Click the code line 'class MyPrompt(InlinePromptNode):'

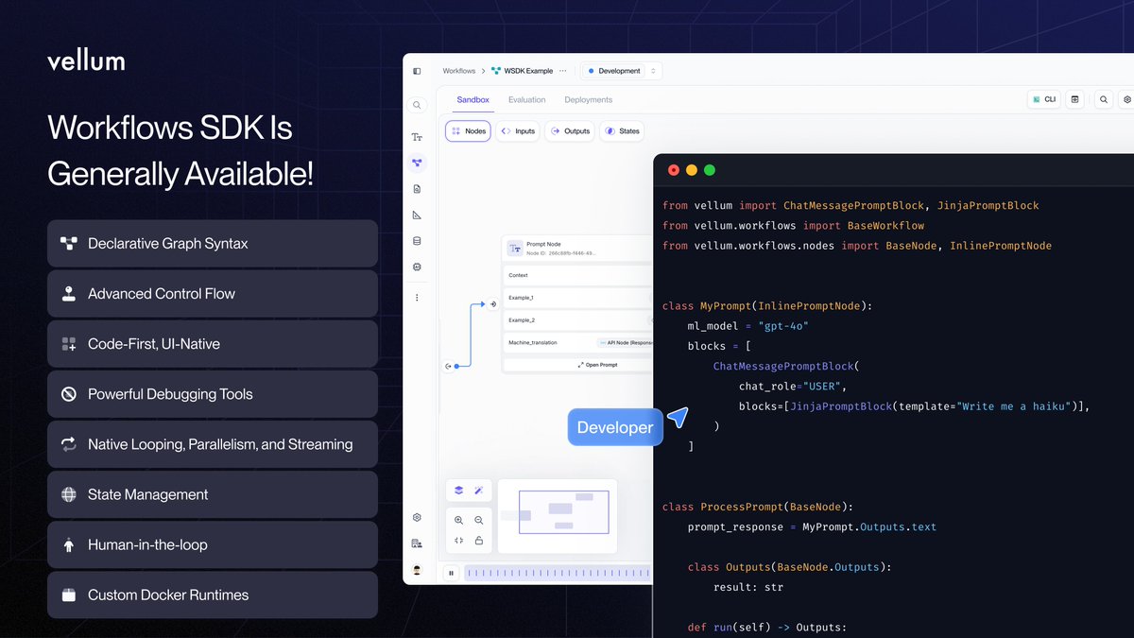click(x=767, y=305)
